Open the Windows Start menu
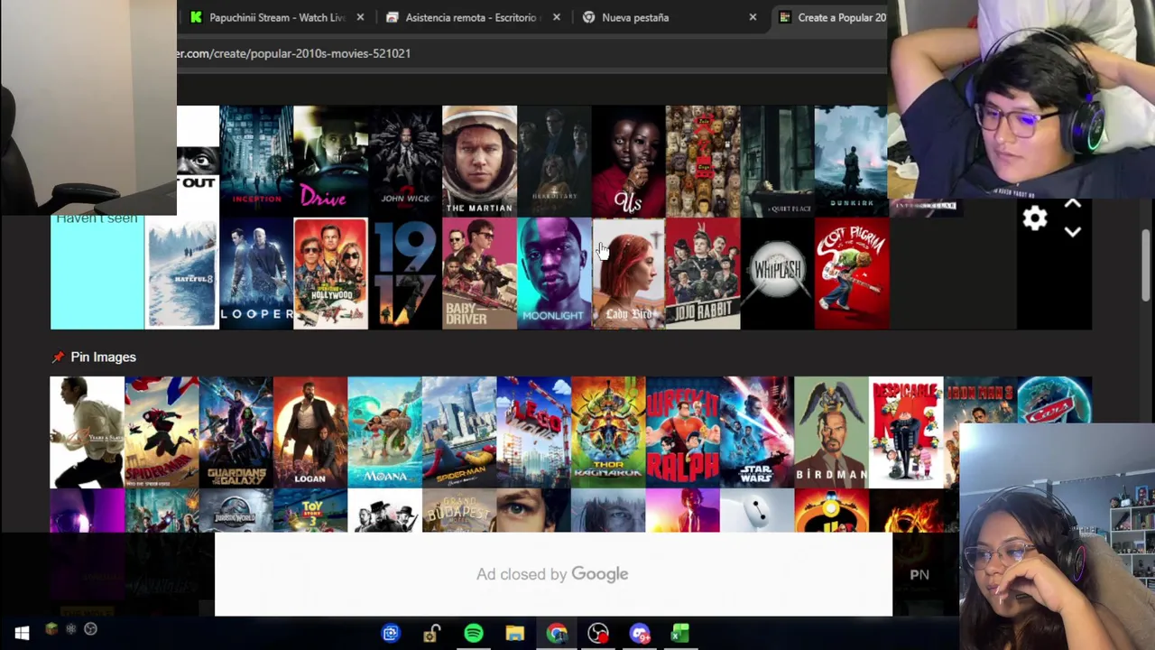The height and width of the screenshot is (650, 1155). click(22, 634)
